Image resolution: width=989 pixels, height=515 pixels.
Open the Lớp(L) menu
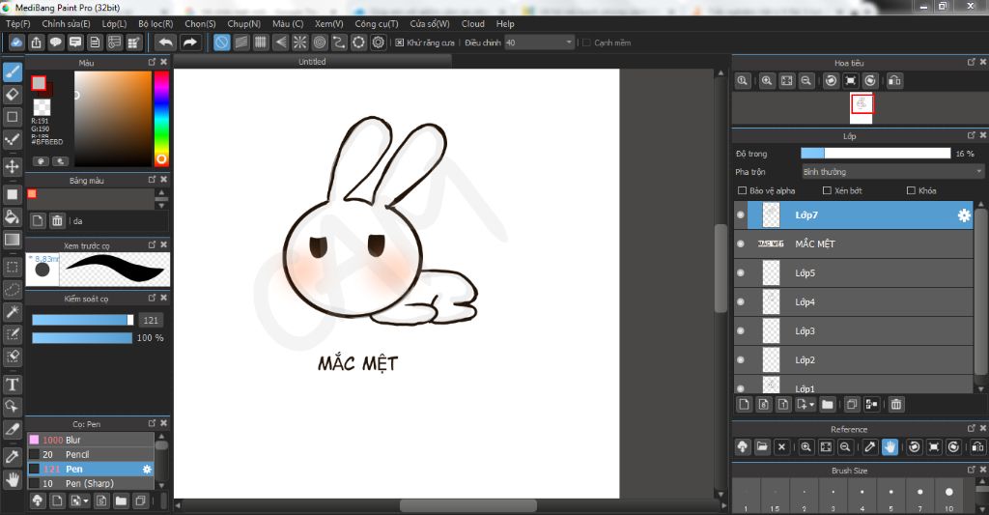[x=114, y=23]
